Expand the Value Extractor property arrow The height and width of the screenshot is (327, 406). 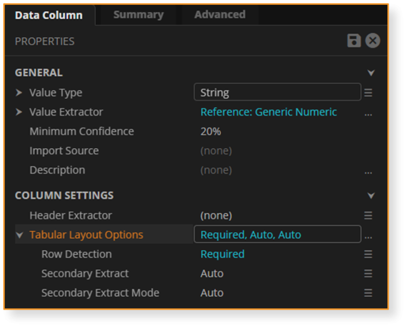point(19,112)
